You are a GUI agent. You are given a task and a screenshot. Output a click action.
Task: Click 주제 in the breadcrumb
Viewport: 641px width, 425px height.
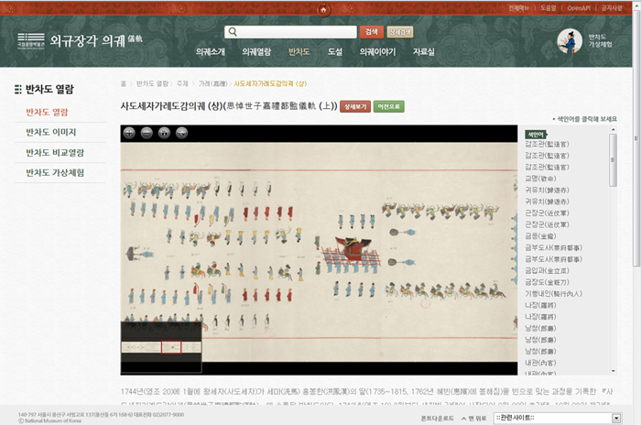click(182, 83)
